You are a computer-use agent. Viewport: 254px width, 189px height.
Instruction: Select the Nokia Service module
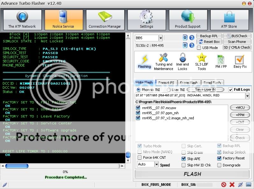pos(64,20)
